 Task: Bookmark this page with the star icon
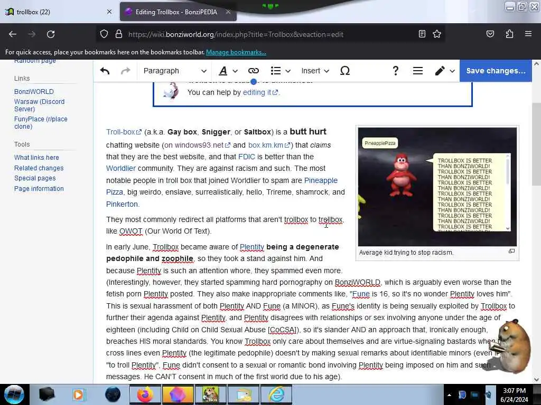coord(437,34)
